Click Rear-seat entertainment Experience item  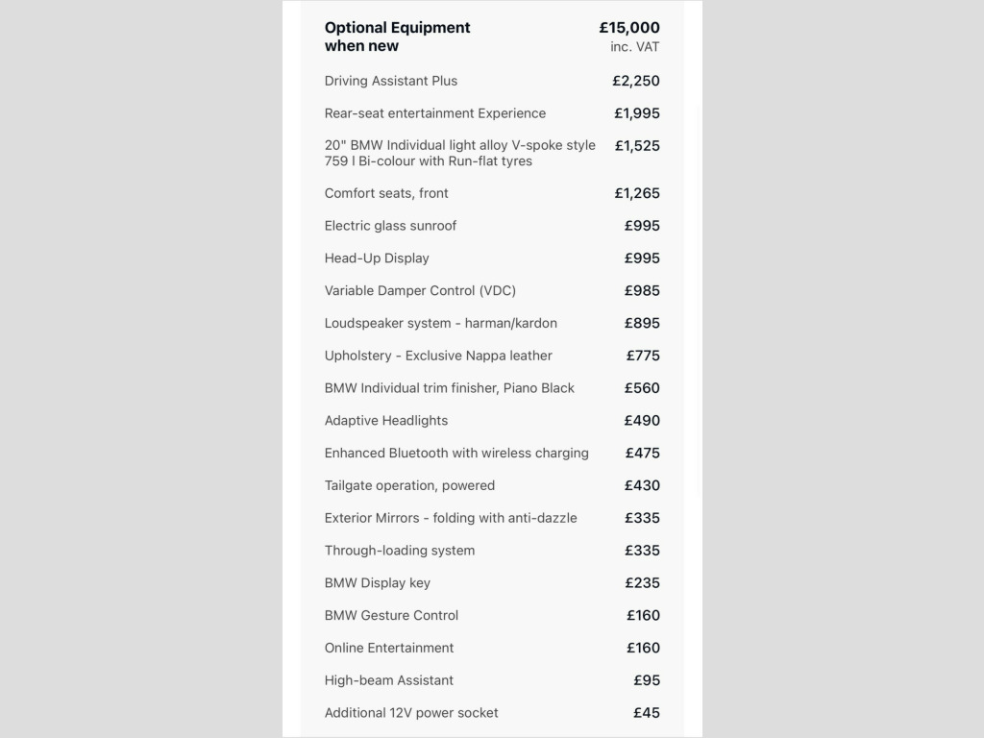point(435,113)
